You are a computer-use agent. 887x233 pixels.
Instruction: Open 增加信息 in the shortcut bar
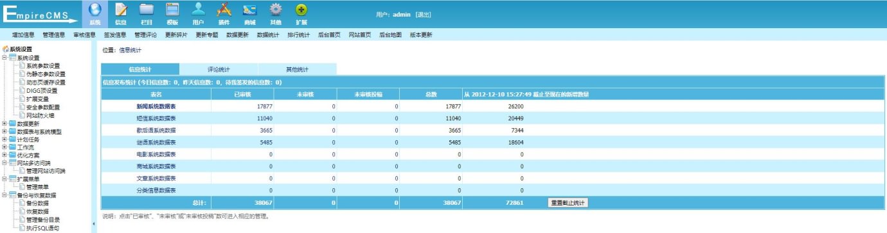[x=24, y=35]
